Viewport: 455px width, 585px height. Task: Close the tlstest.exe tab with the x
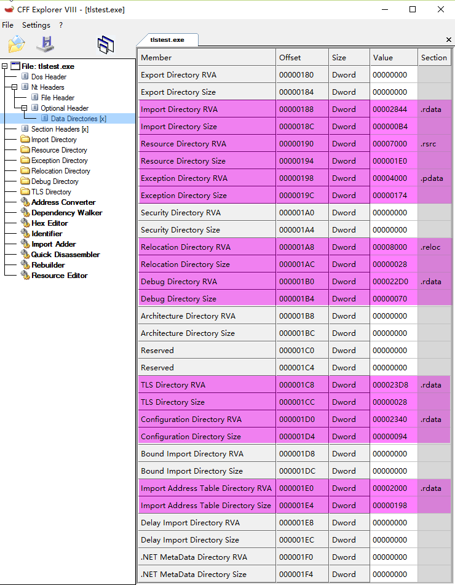pyautogui.click(x=449, y=39)
